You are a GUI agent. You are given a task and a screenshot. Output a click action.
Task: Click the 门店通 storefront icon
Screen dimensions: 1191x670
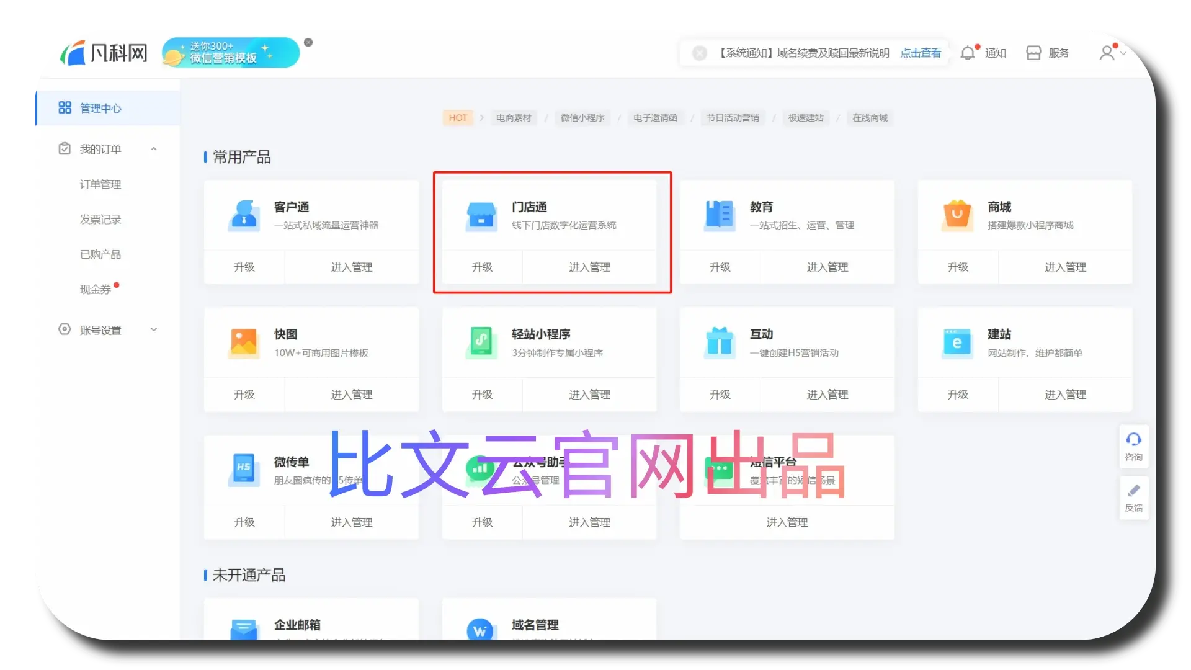coord(481,216)
